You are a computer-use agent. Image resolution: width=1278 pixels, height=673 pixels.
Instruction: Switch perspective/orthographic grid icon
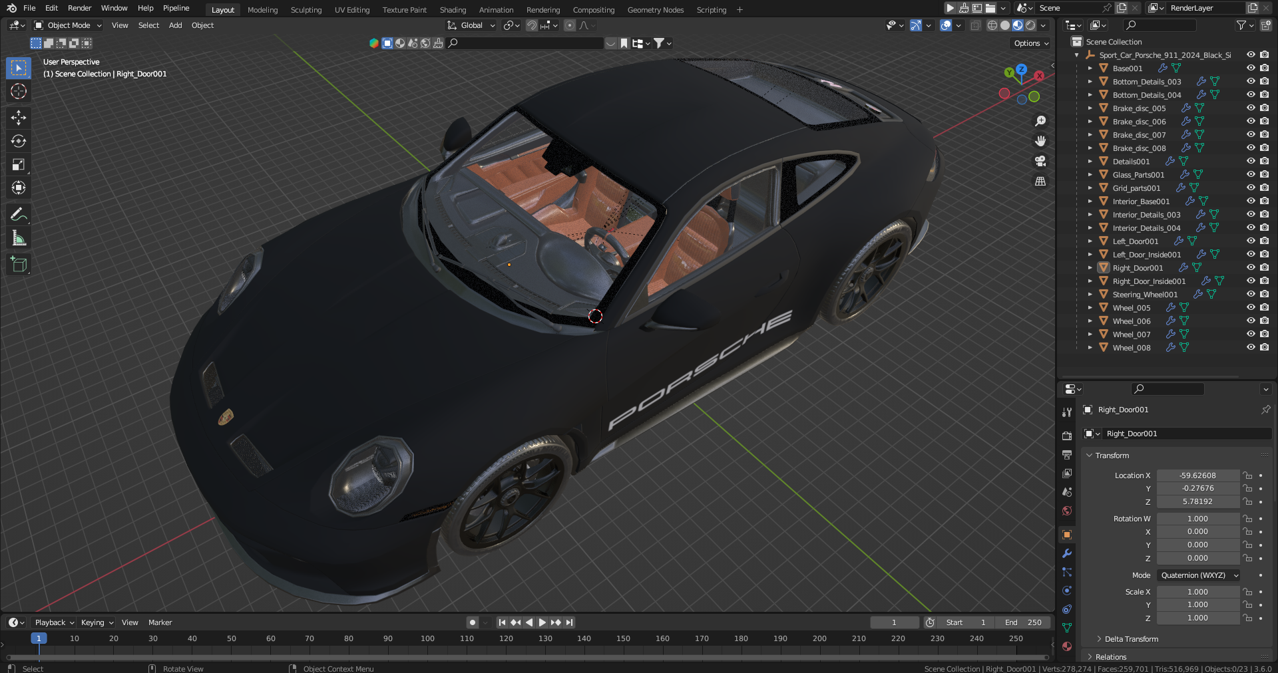click(x=1040, y=181)
